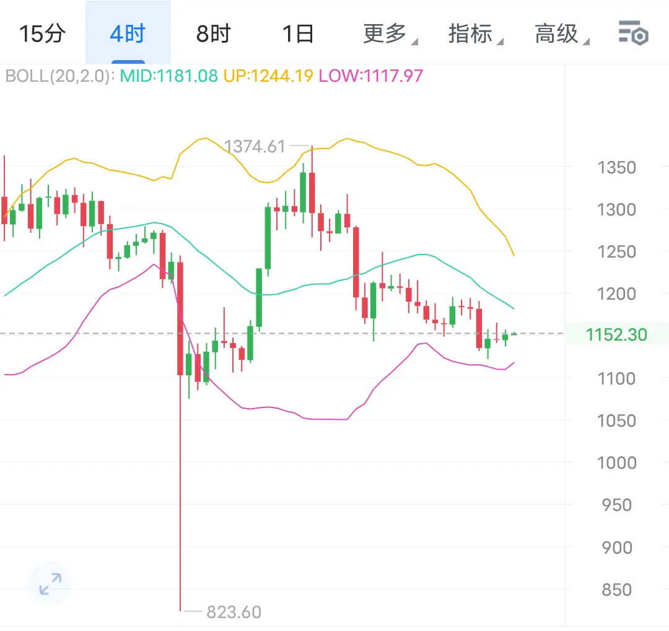Tap the 823.60 low price marker

(x=234, y=612)
